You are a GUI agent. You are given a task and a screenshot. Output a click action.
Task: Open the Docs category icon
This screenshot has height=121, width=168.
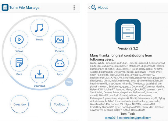[x=19, y=63]
